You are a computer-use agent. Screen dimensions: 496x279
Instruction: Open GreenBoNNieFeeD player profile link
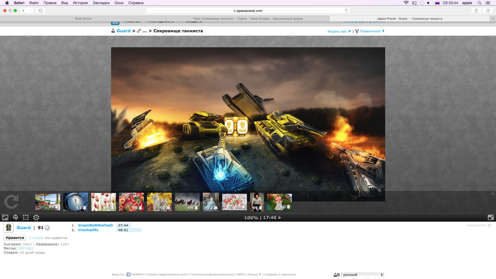pos(96,225)
